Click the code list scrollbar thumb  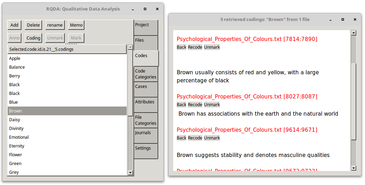coord(130,83)
